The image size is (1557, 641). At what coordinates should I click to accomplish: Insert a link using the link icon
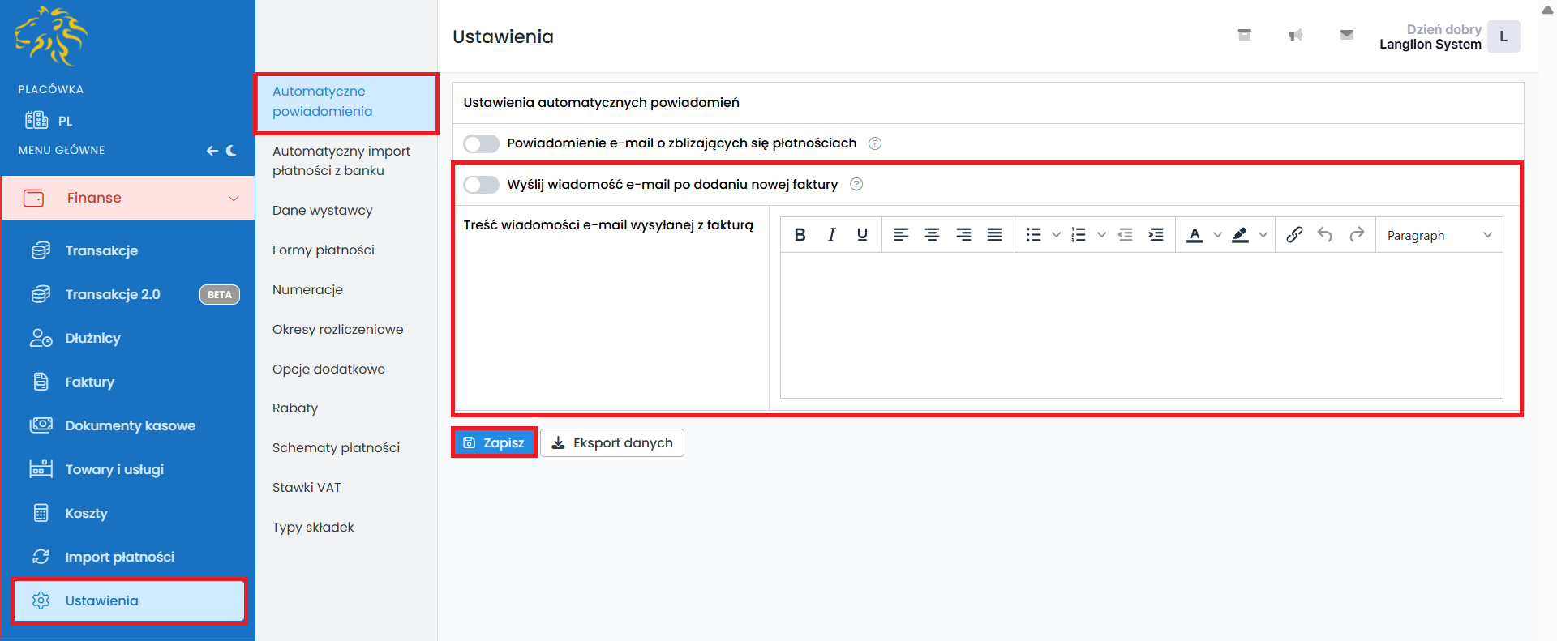point(1294,235)
